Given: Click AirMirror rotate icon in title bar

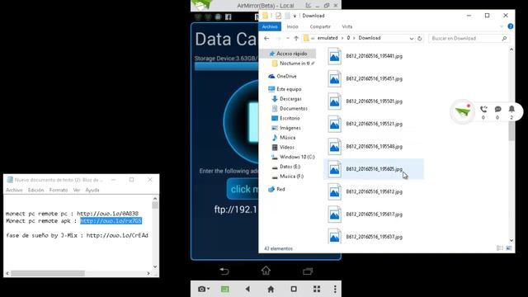Looking at the screenshot, I should pyautogui.click(x=309, y=6).
